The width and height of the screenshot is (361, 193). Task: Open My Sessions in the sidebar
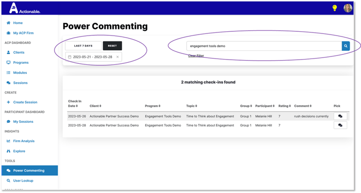(23, 121)
